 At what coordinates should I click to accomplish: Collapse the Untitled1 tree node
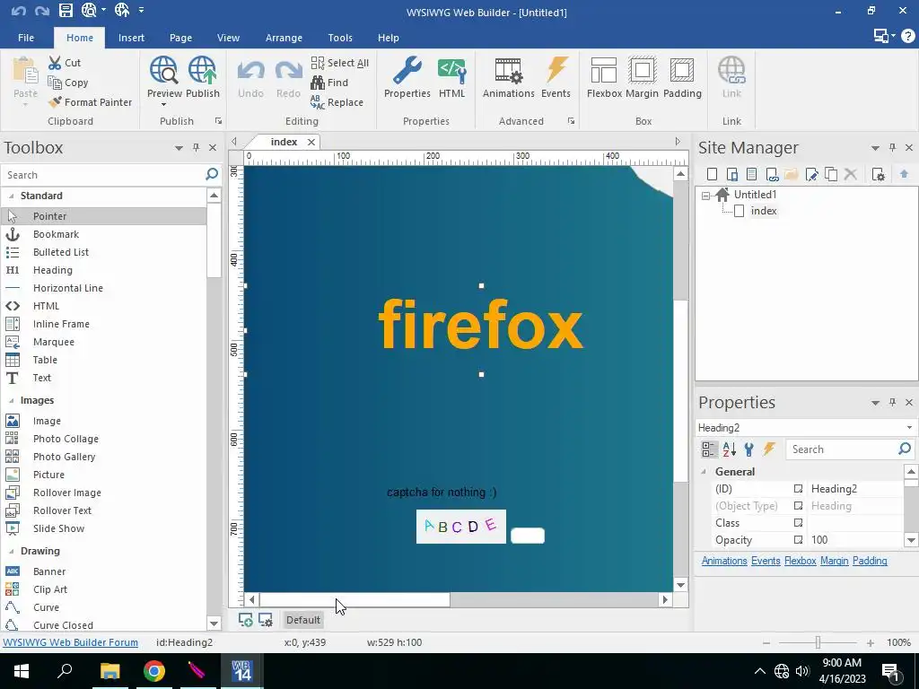pyautogui.click(x=705, y=196)
